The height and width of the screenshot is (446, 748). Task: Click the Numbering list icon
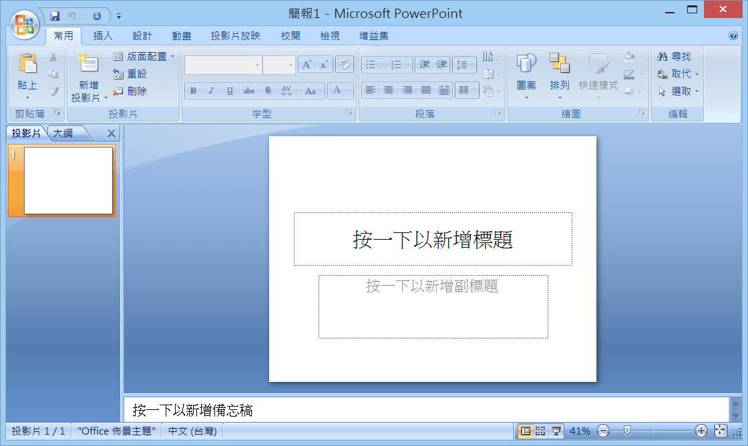pyautogui.click(x=396, y=64)
